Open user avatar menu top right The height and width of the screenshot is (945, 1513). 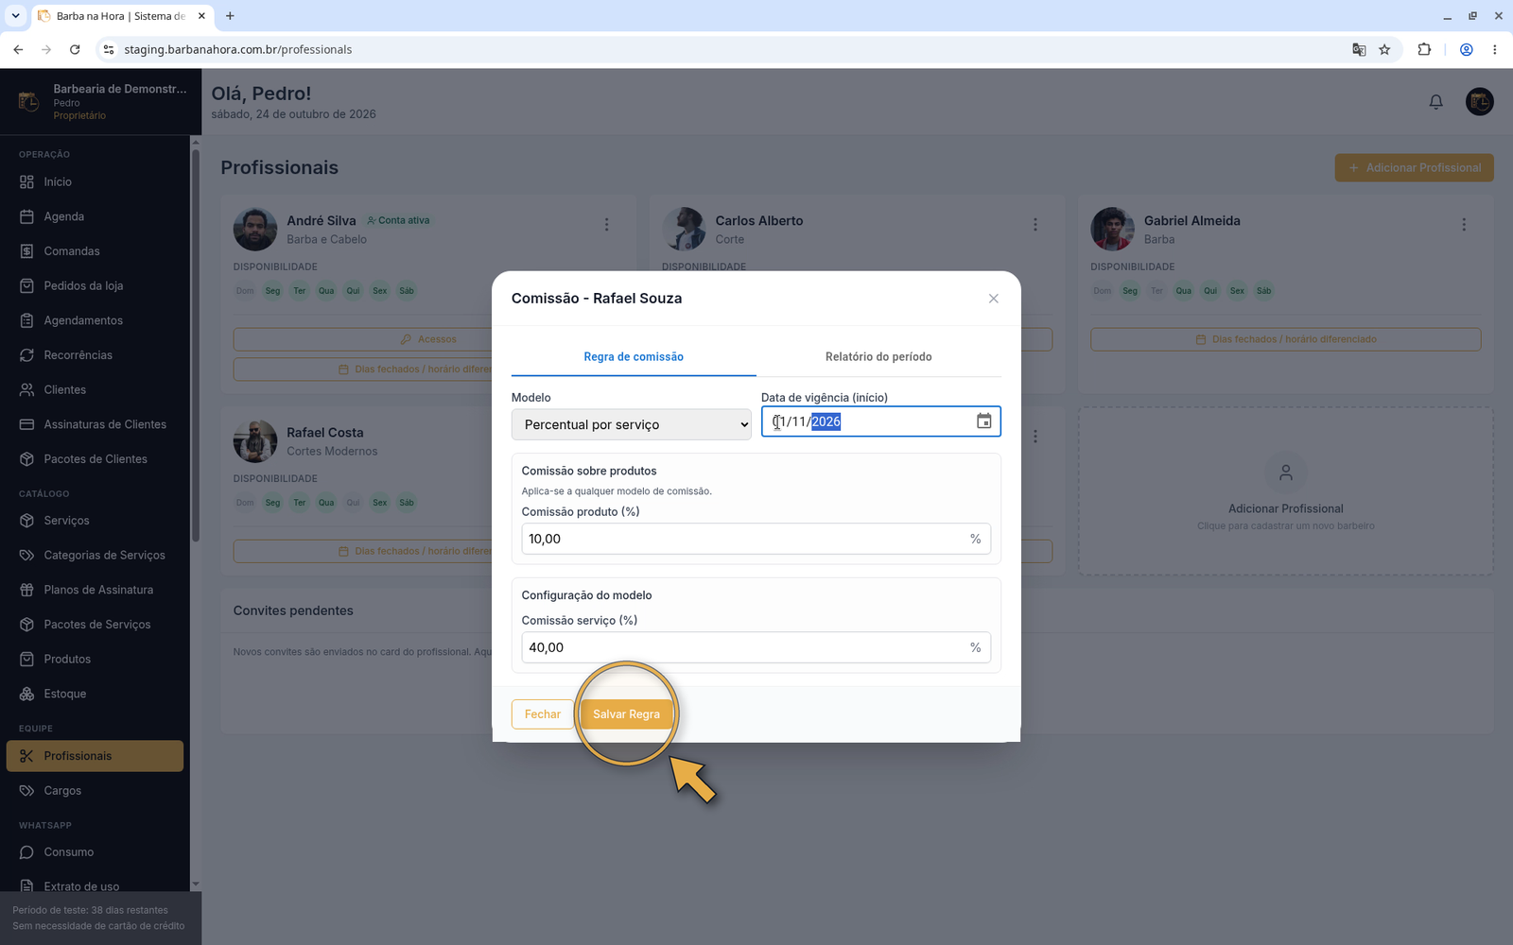point(1479,101)
